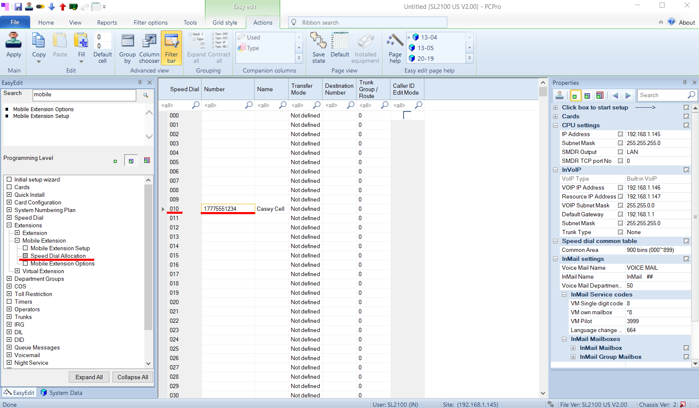Image resolution: width=699 pixels, height=408 pixels.
Task: Click the Copy ribbon icon
Action: (39, 41)
